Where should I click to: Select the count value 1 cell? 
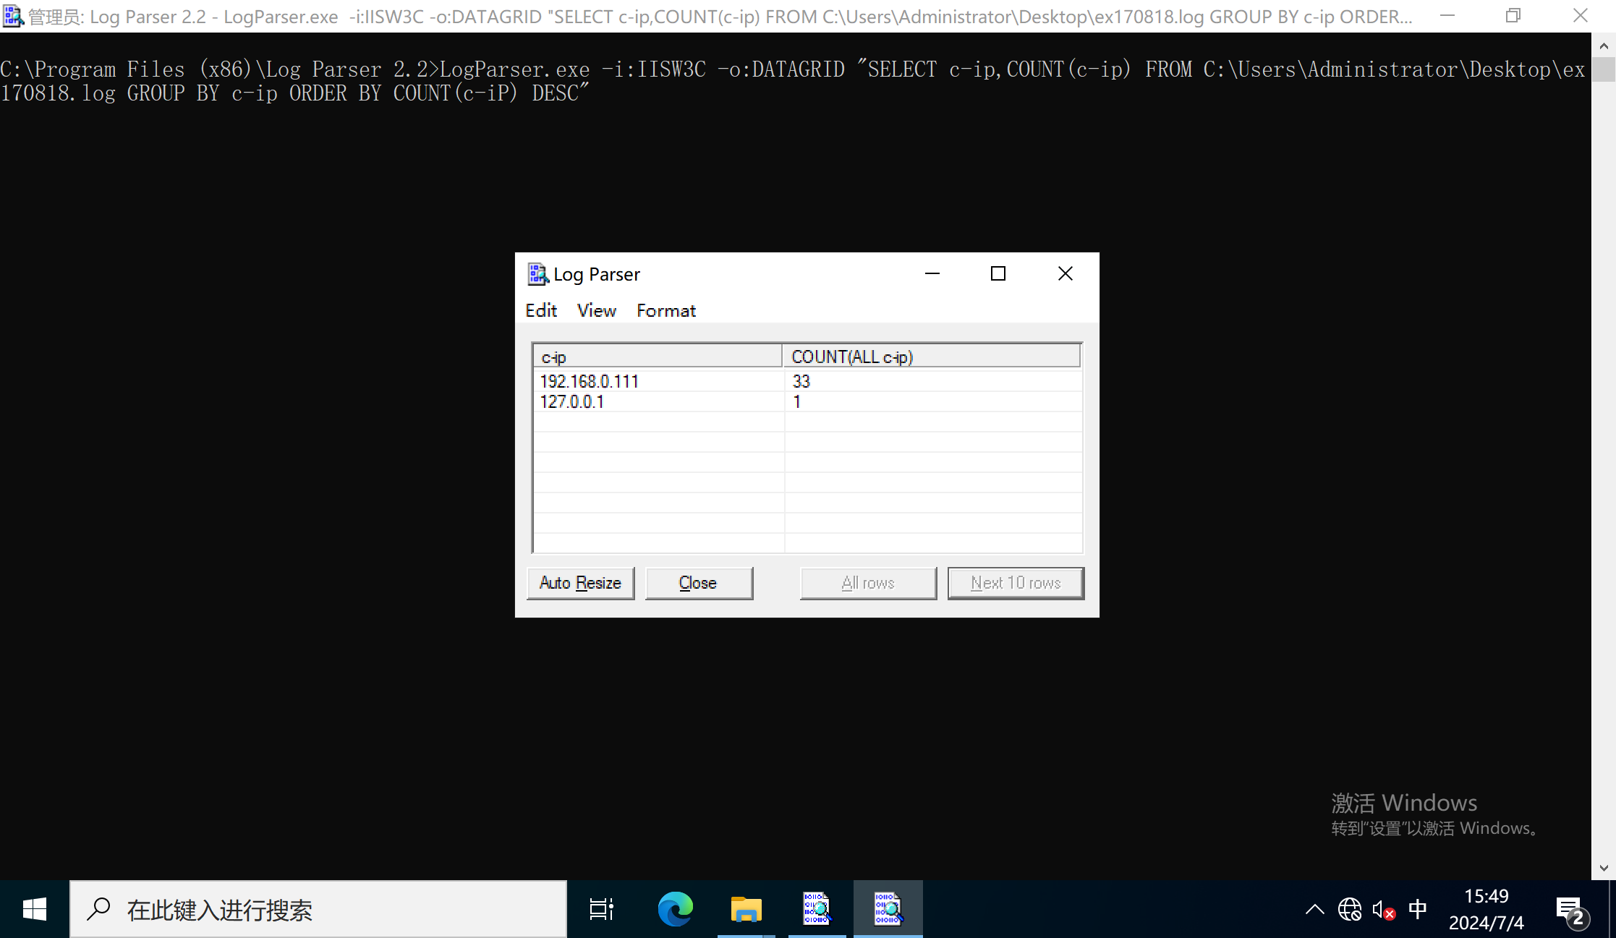click(x=934, y=401)
